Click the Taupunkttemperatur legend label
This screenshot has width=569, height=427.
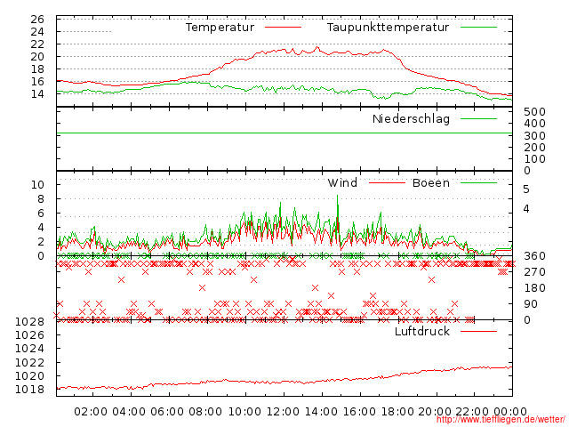tap(388, 28)
